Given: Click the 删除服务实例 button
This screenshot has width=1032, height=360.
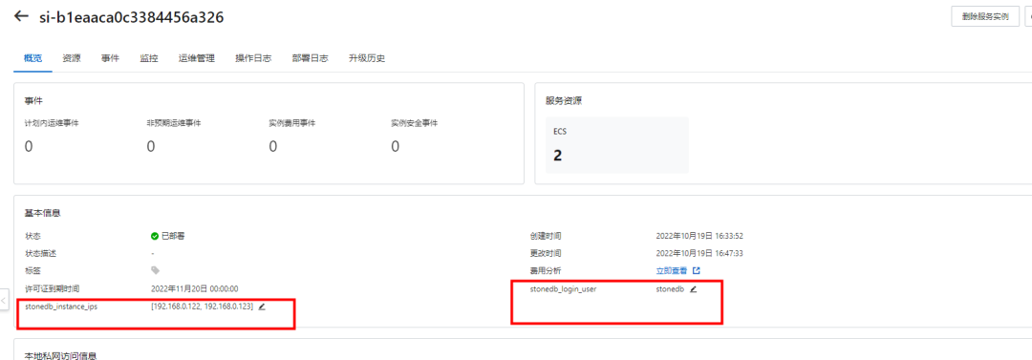Looking at the screenshot, I should pyautogui.click(x=985, y=16).
